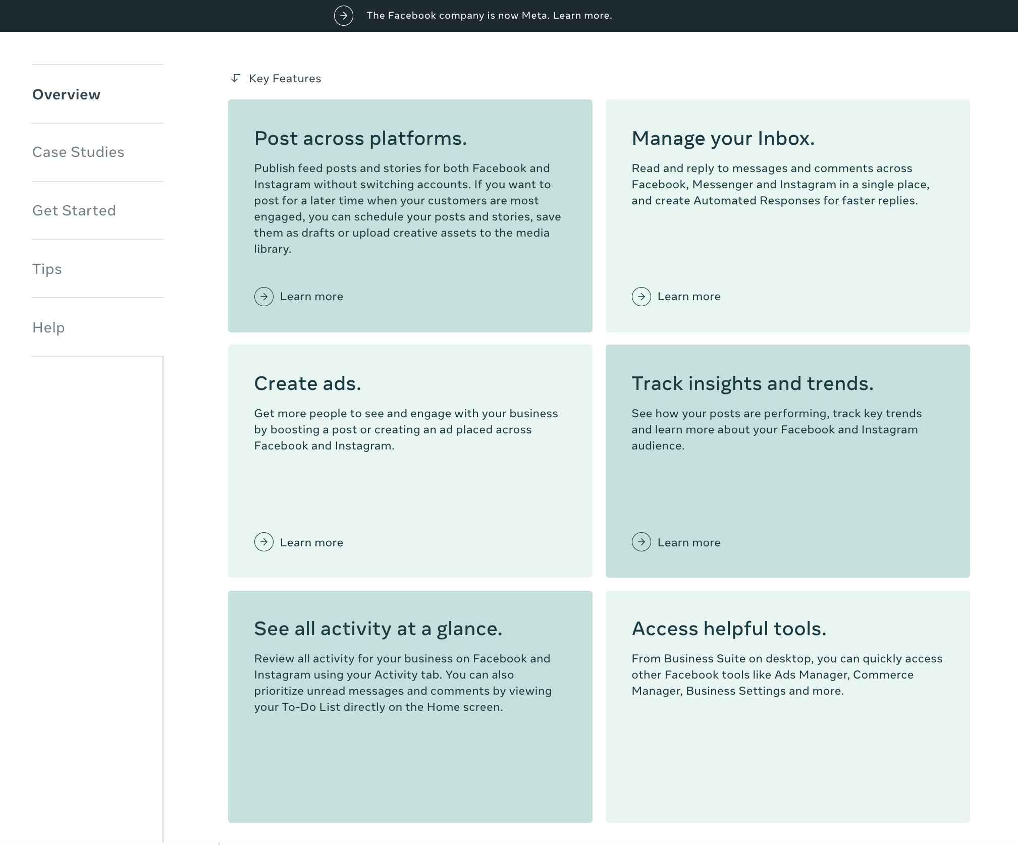This screenshot has width=1018, height=845.
Task: Click arrow icon under Track insights and trends
Action: pos(641,542)
